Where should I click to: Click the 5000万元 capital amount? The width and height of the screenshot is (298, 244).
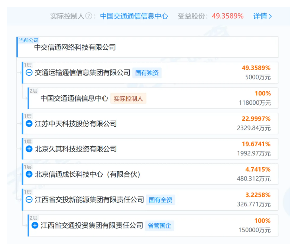click(x=258, y=77)
